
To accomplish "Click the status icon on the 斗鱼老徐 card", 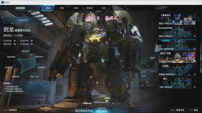I will pos(194,49).
